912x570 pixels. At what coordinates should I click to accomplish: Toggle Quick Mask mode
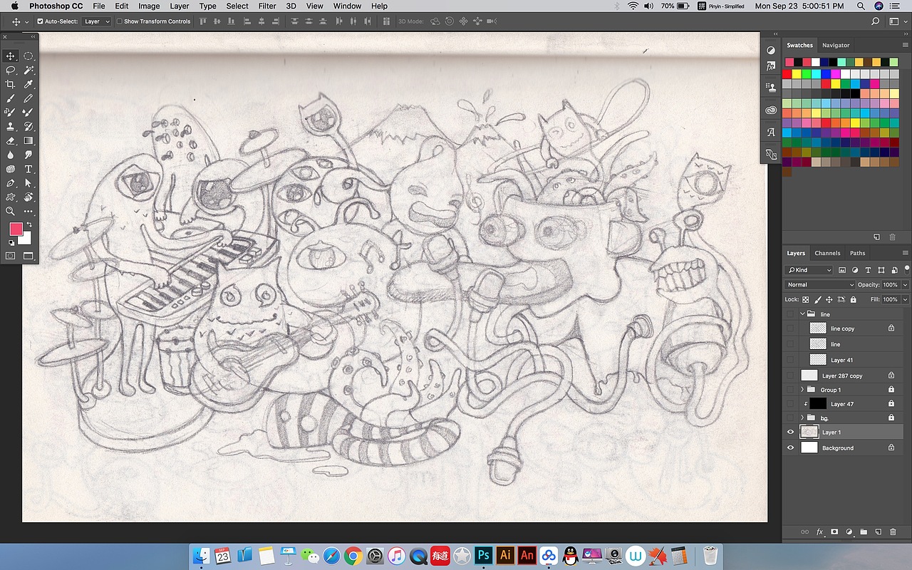[x=11, y=255]
